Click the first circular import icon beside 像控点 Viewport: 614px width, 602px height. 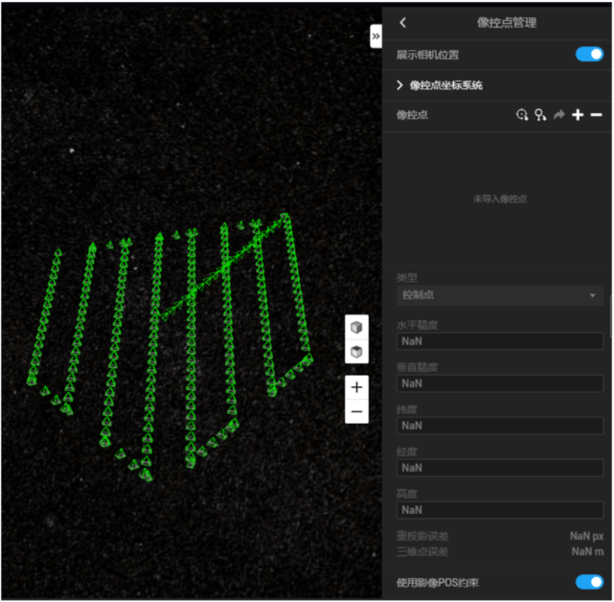tap(521, 115)
